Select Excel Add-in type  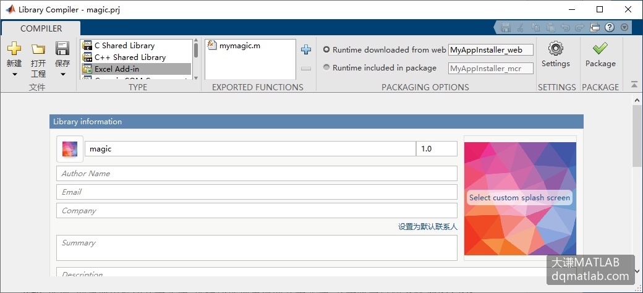click(x=137, y=69)
